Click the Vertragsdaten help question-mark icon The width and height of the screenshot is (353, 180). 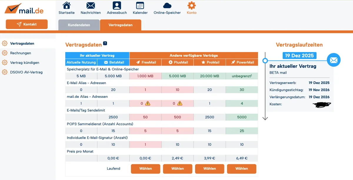pos(105,43)
